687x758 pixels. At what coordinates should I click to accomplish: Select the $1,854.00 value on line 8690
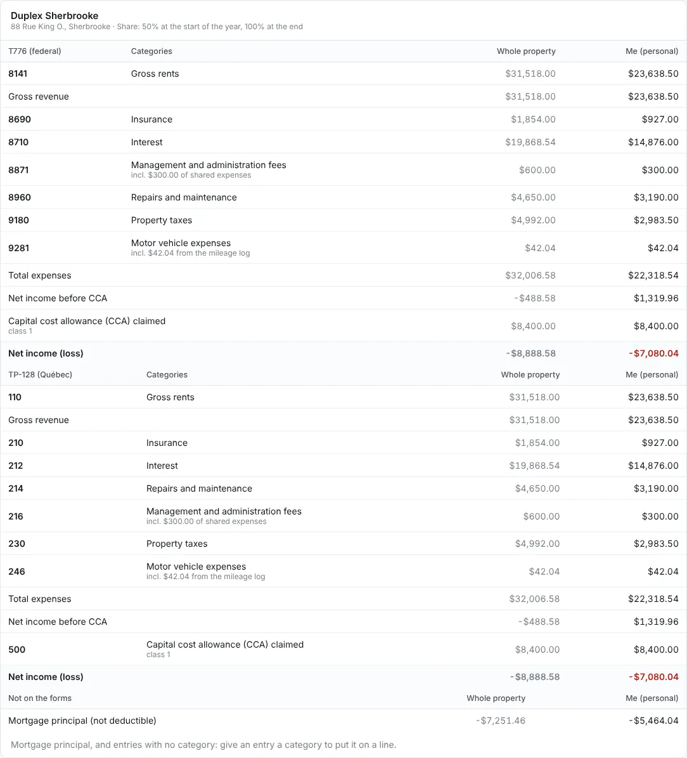(x=534, y=119)
